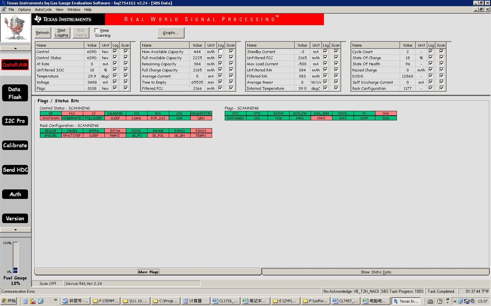Open the DataRAM screen from the sidebar
The height and width of the screenshot is (306, 491).
point(15,65)
